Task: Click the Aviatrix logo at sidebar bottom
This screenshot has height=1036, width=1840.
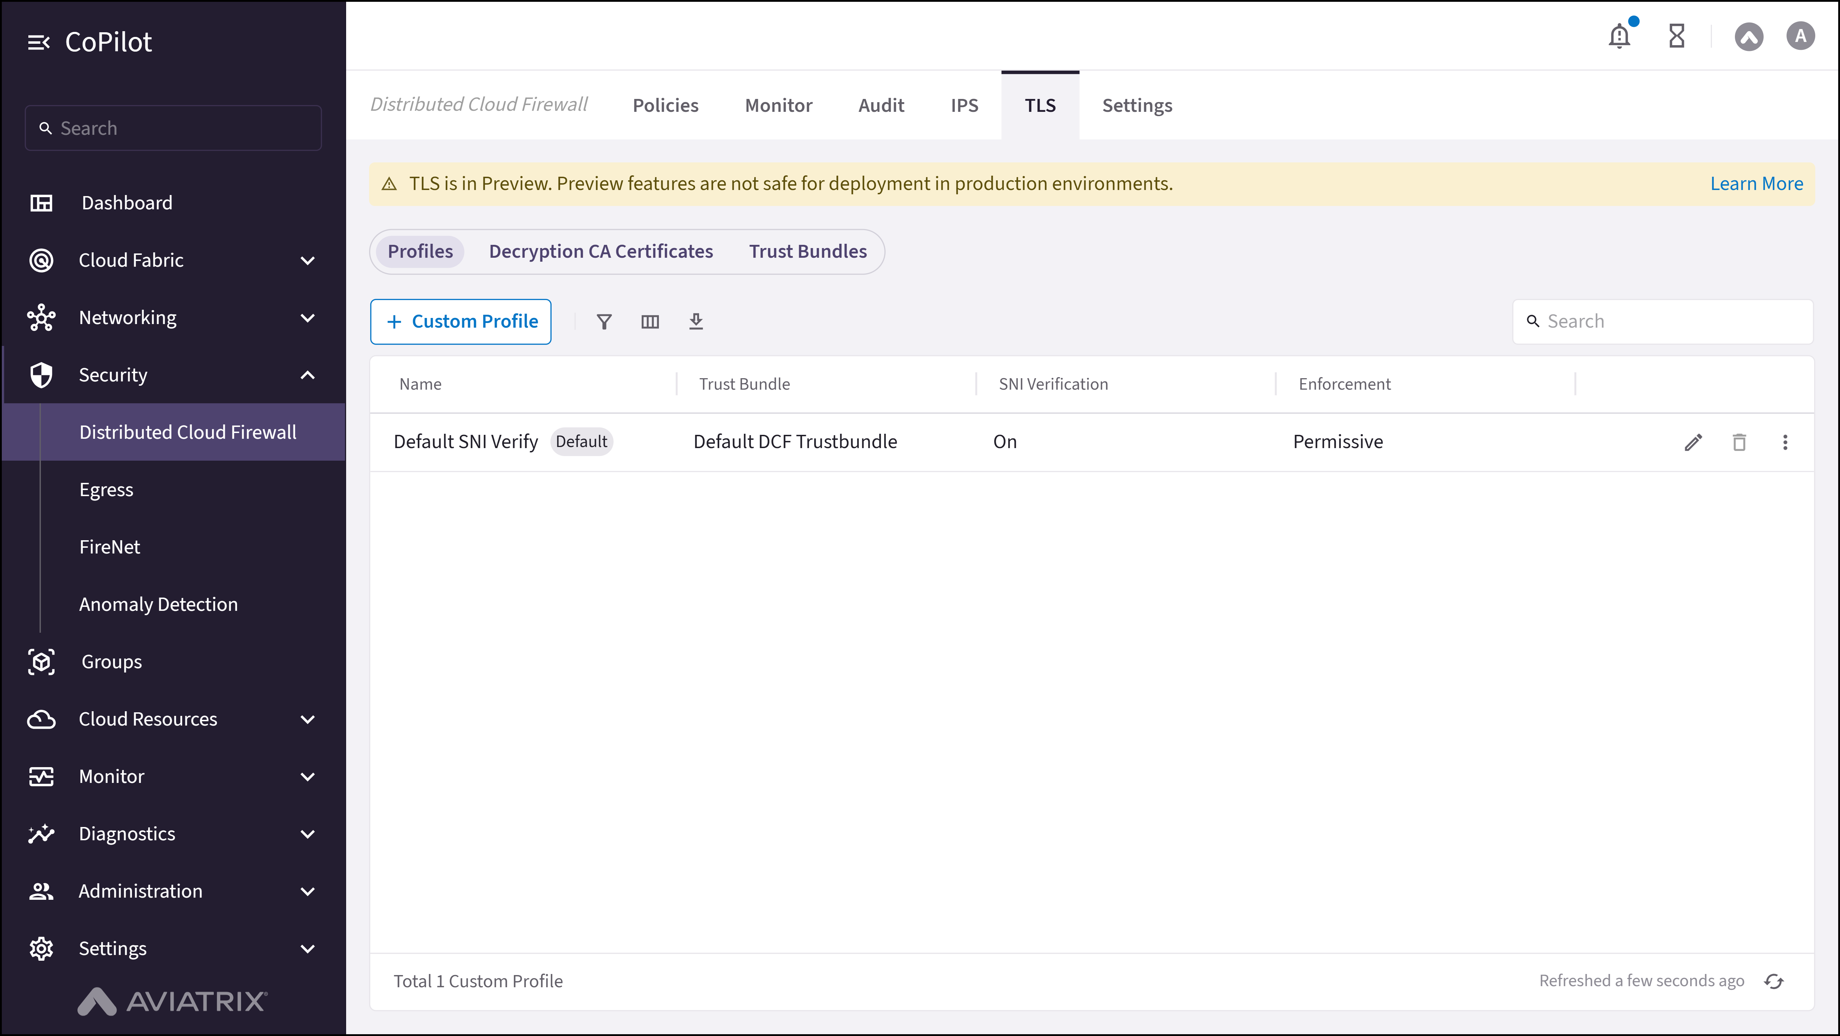Action: pyautogui.click(x=172, y=1001)
